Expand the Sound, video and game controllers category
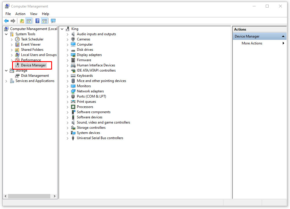The width and height of the screenshot is (290, 209). coord(67,123)
